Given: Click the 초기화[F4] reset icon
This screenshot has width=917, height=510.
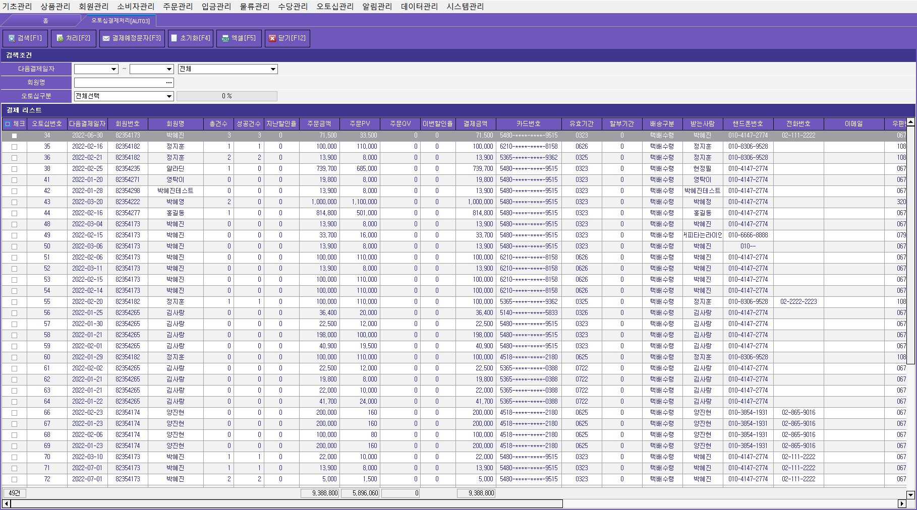Looking at the screenshot, I should coord(174,38).
